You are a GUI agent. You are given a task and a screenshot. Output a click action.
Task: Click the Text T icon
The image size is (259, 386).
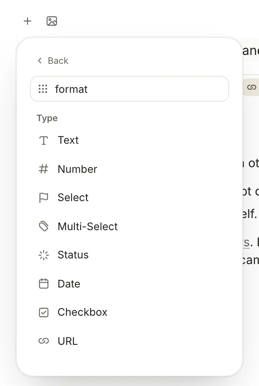44,141
